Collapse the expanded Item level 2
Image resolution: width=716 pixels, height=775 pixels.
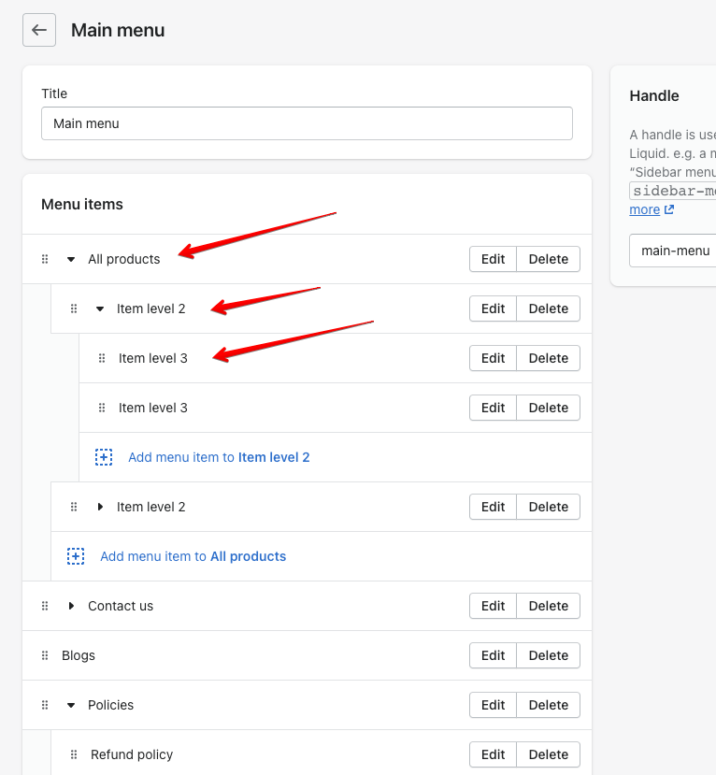tap(100, 309)
